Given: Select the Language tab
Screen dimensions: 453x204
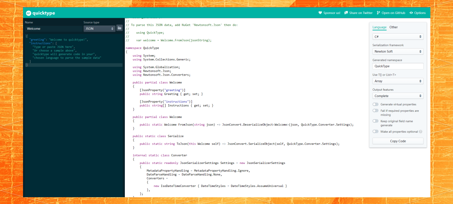Looking at the screenshot, I should point(379,27).
